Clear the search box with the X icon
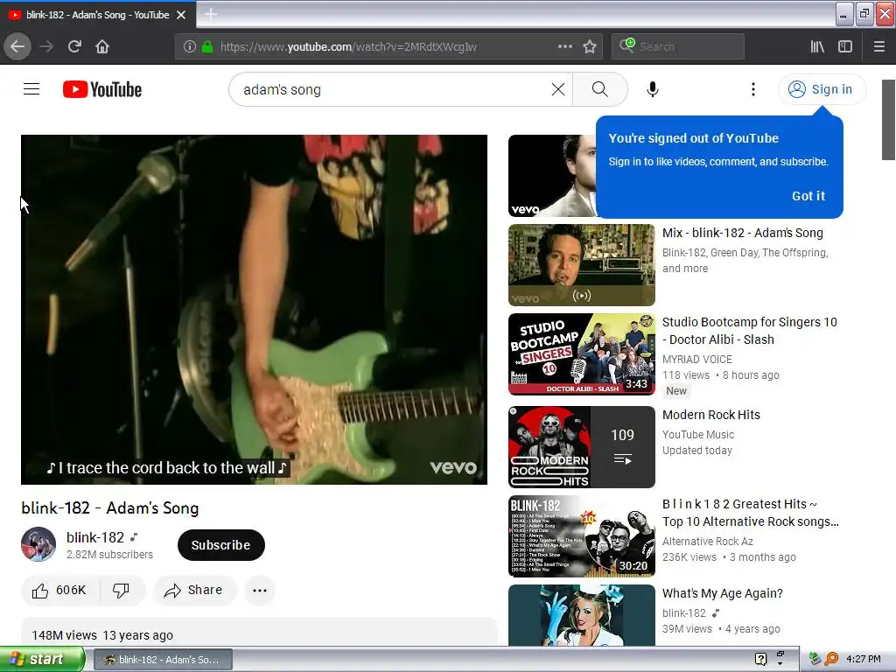The image size is (896, 672). (x=557, y=89)
